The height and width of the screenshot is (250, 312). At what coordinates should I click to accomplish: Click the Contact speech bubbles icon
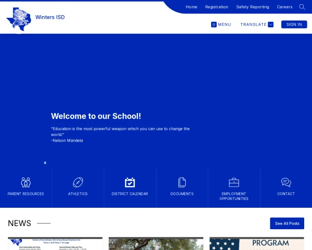pos(286,182)
